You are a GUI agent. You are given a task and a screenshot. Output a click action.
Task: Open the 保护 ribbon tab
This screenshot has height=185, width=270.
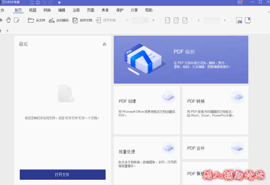coord(120,10)
